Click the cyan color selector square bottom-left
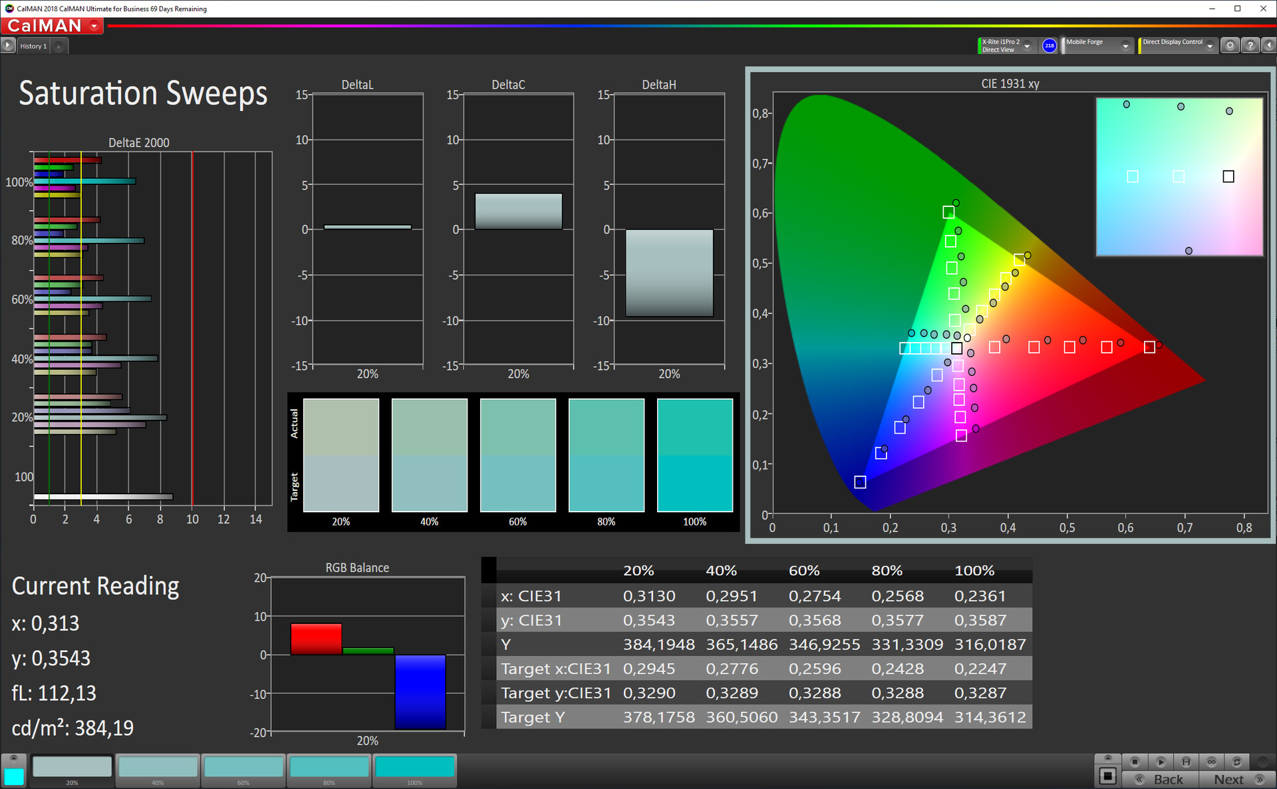This screenshot has width=1277, height=789. (13, 776)
